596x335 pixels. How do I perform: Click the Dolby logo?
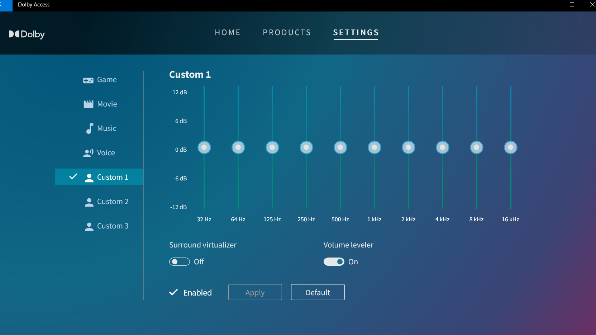(x=27, y=34)
